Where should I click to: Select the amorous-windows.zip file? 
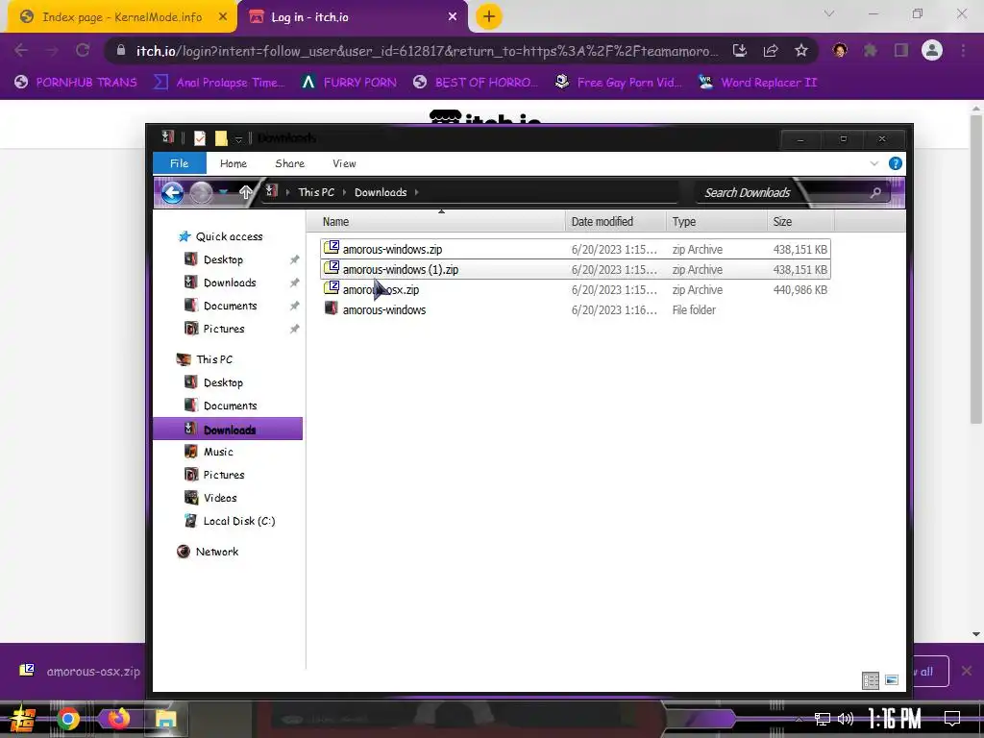point(575,249)
